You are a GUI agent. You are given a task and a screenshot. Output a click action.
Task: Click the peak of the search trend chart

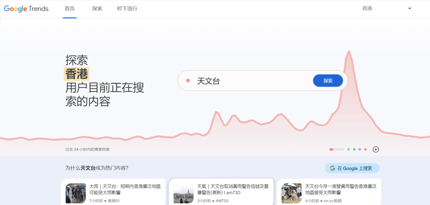tap(349, 51)
